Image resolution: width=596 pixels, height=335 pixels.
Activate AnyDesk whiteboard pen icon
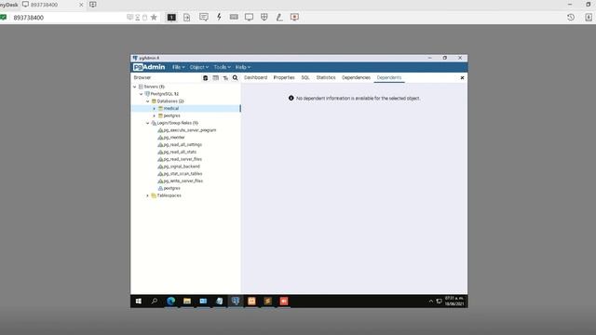point(279,17)
